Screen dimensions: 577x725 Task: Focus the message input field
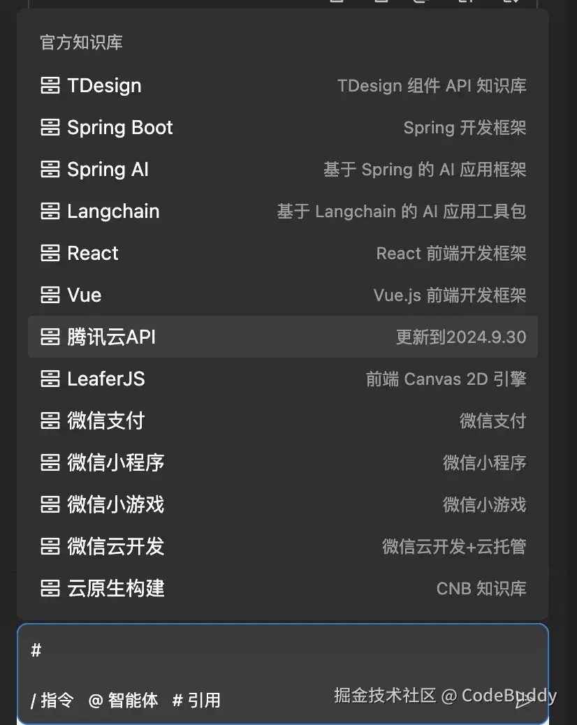279,651
